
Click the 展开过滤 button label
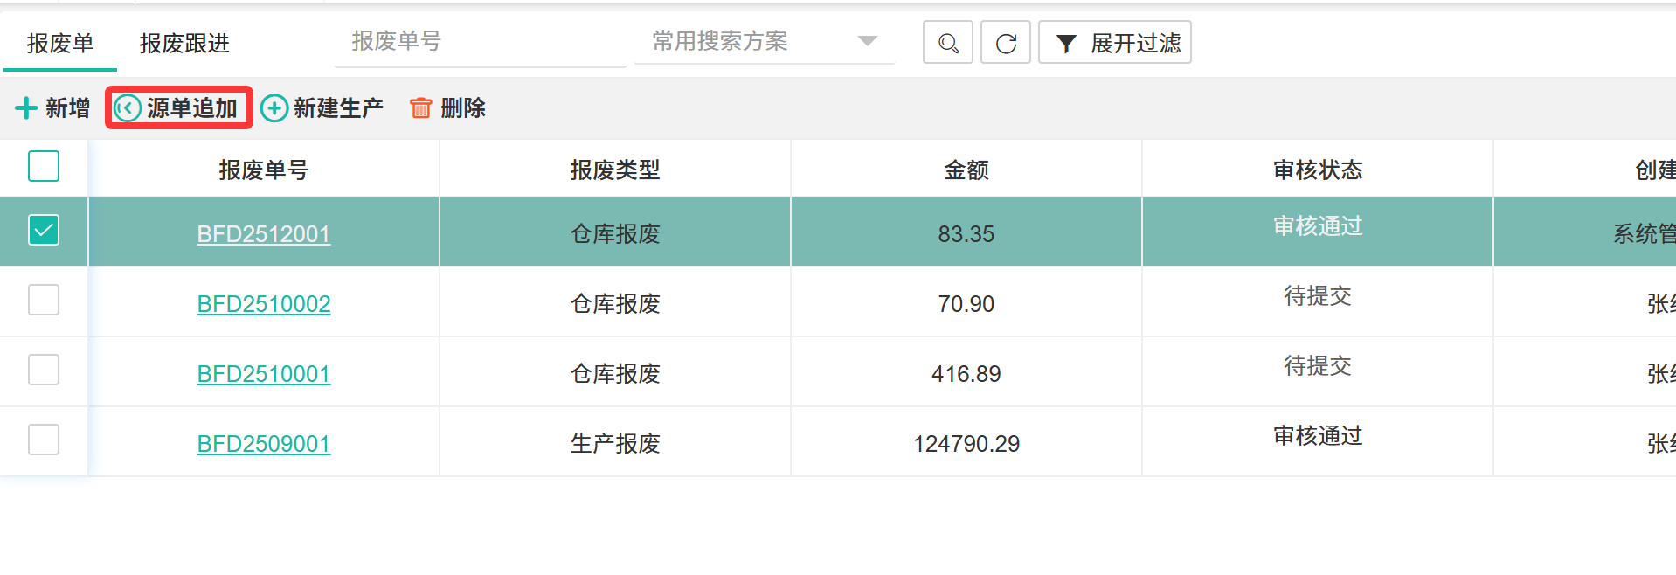pos(1135,43)
